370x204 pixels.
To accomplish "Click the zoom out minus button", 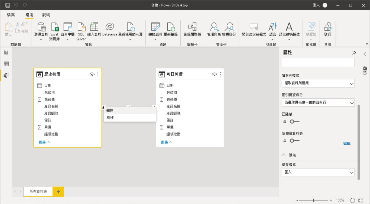I will click(297, 200).
